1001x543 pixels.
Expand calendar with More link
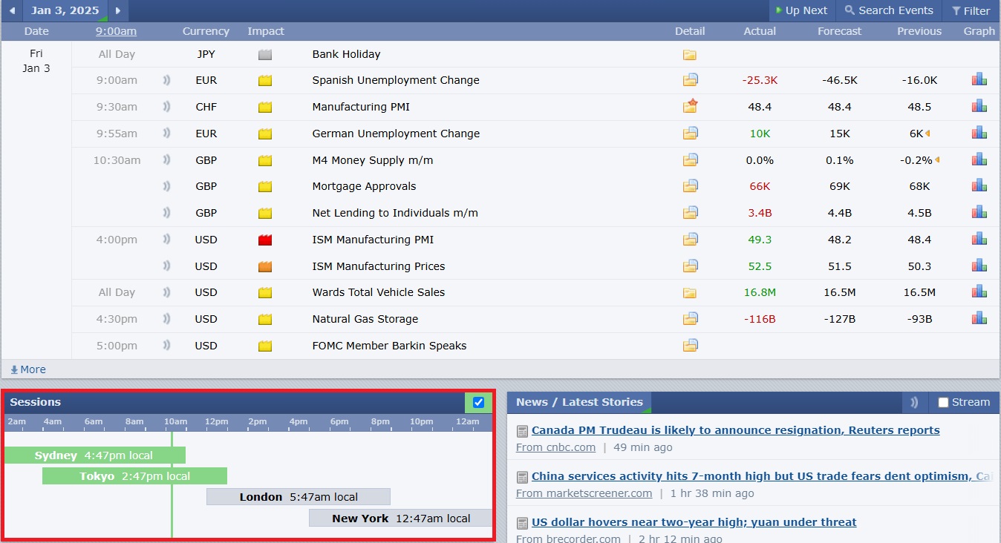tap(28, 369)
